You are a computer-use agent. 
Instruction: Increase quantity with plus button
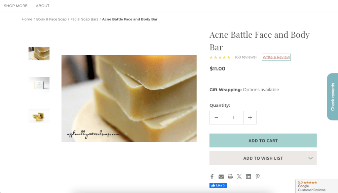[x=250, y=118]
